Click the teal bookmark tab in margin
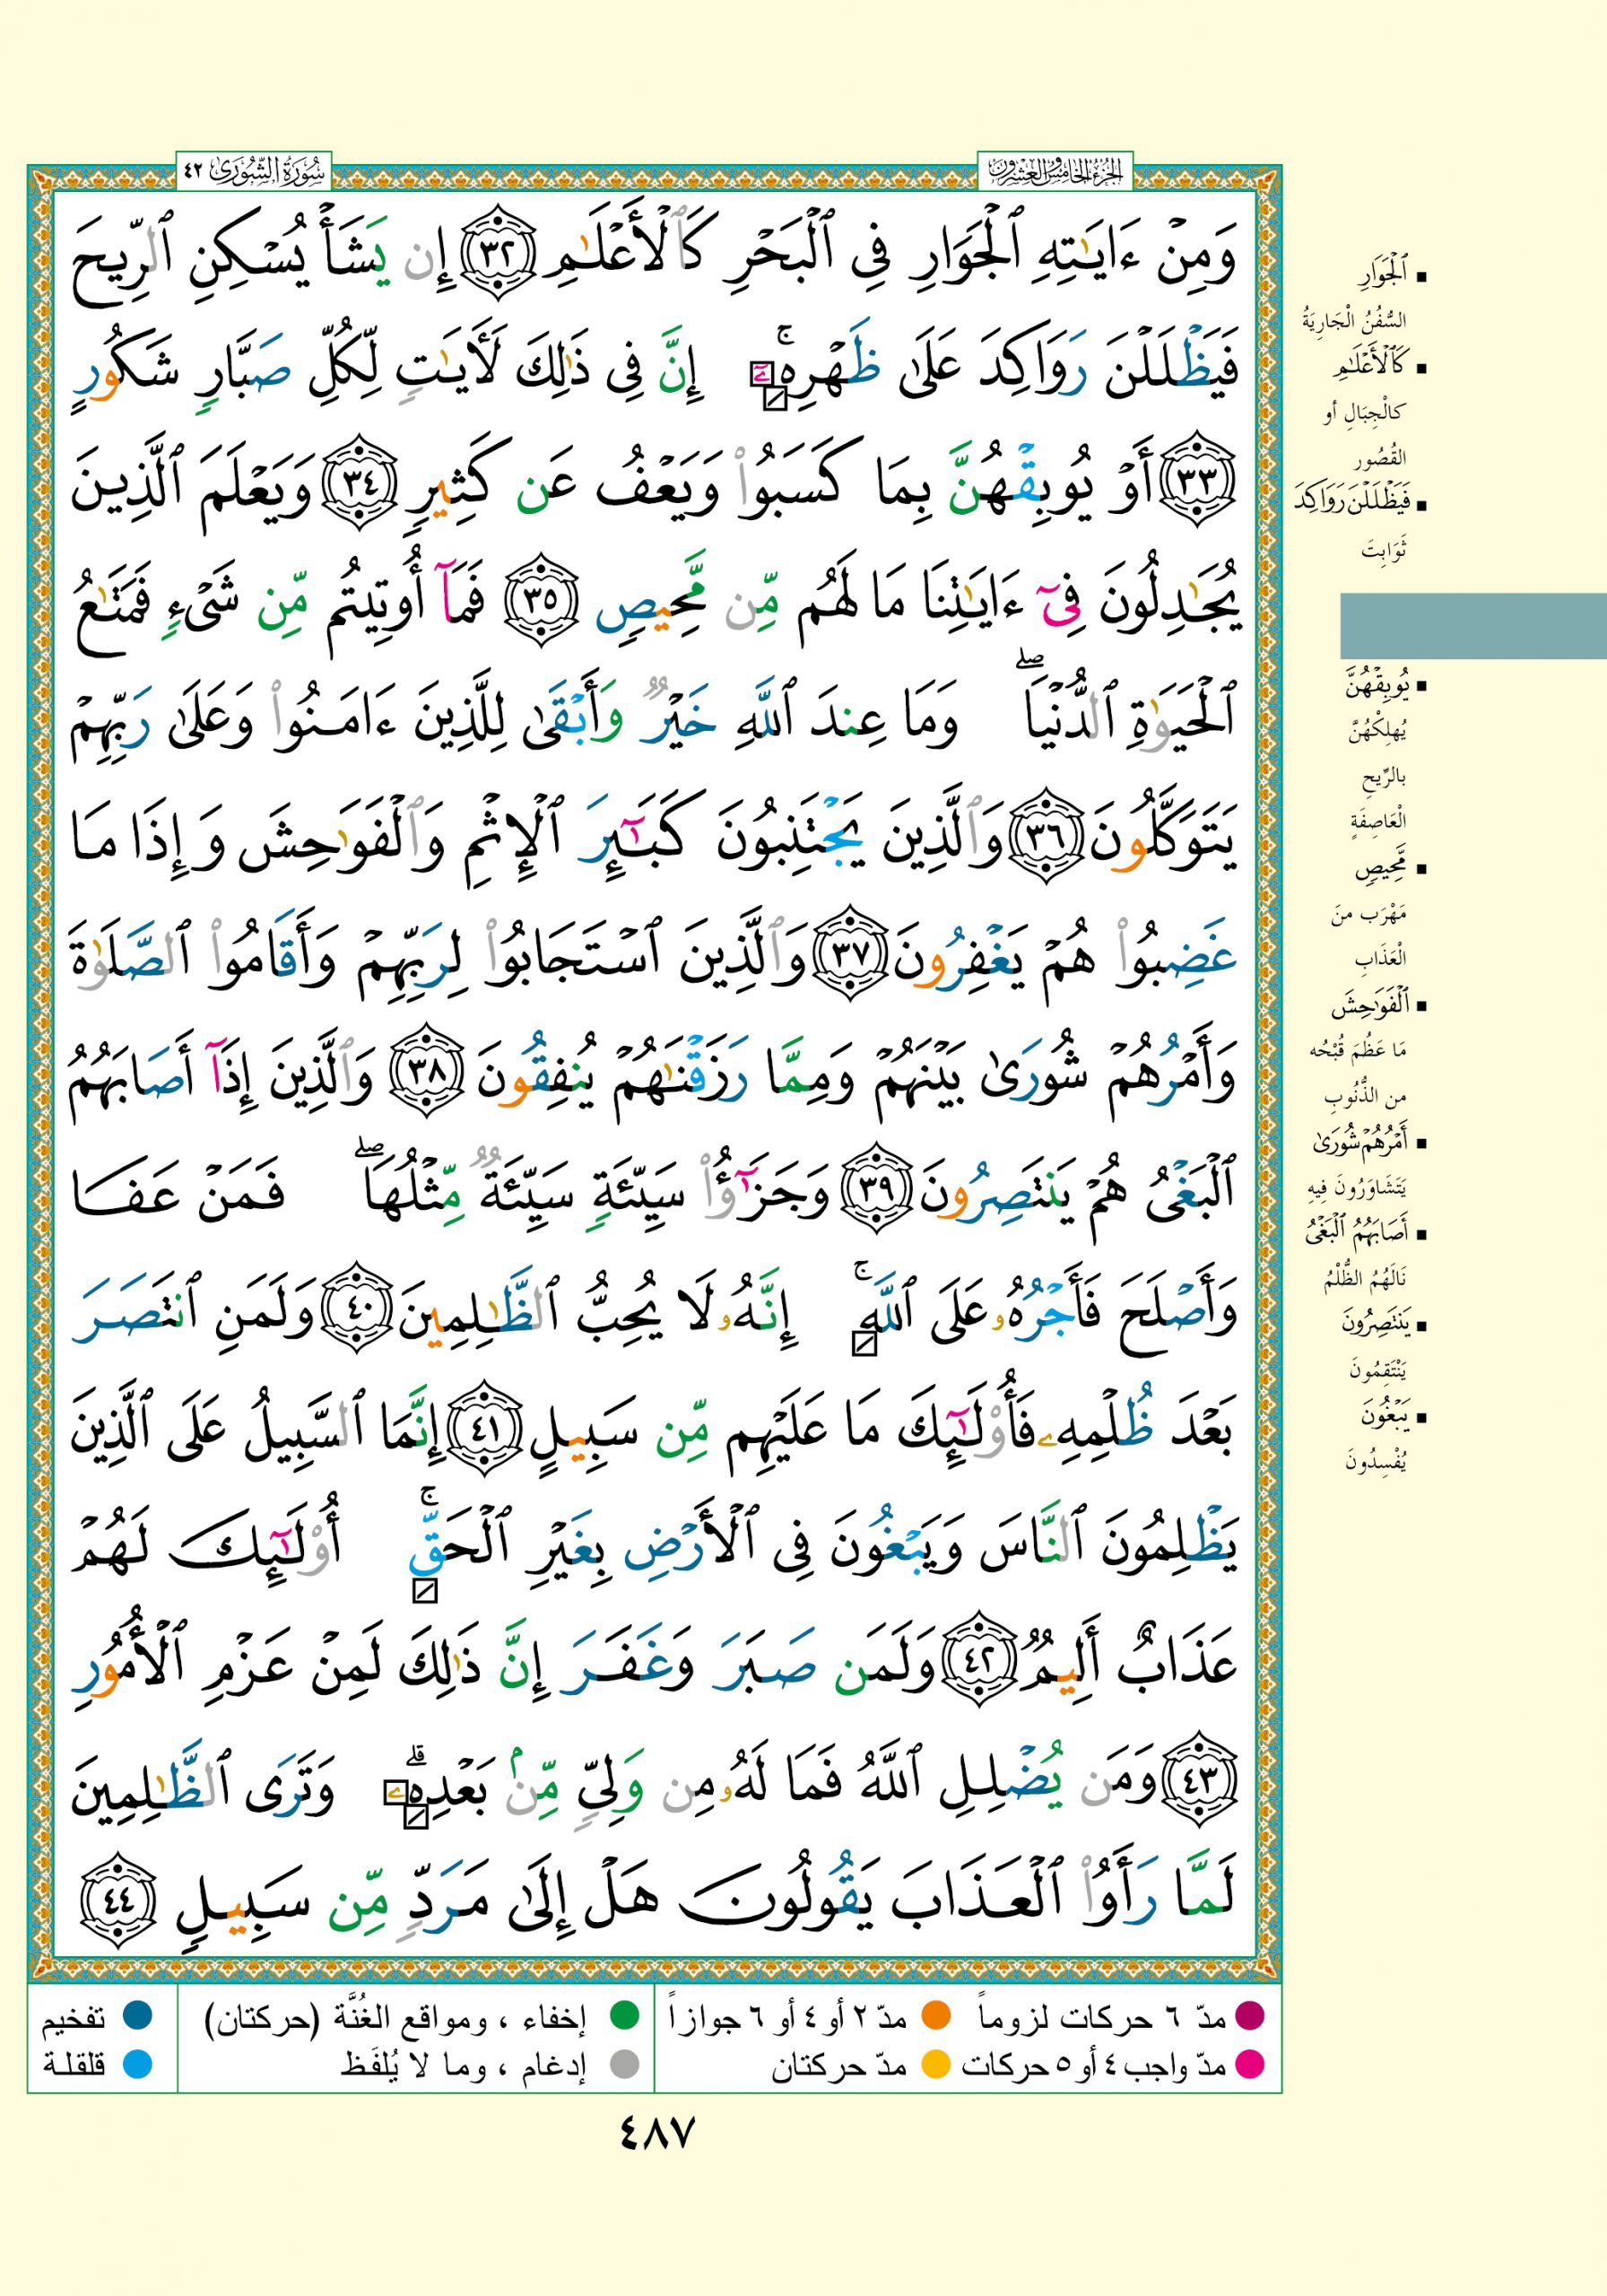 coord(1472,625)
